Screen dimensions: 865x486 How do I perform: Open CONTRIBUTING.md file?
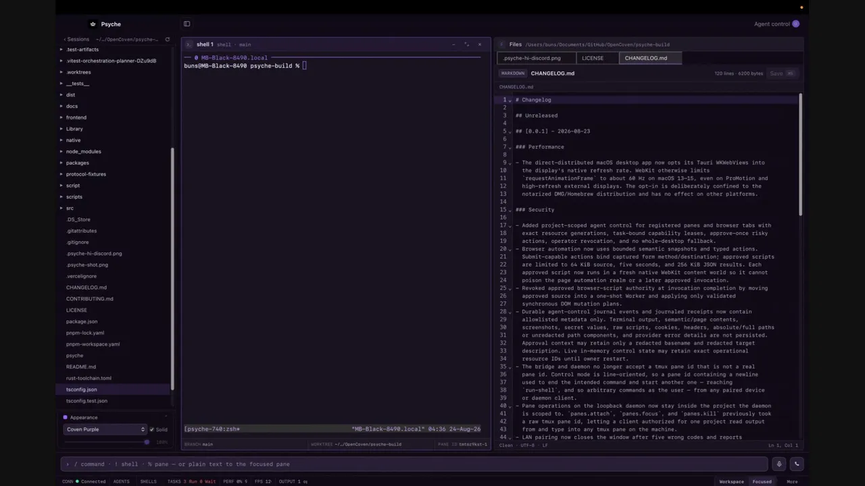pyautogui.click(x=90, y=299)
